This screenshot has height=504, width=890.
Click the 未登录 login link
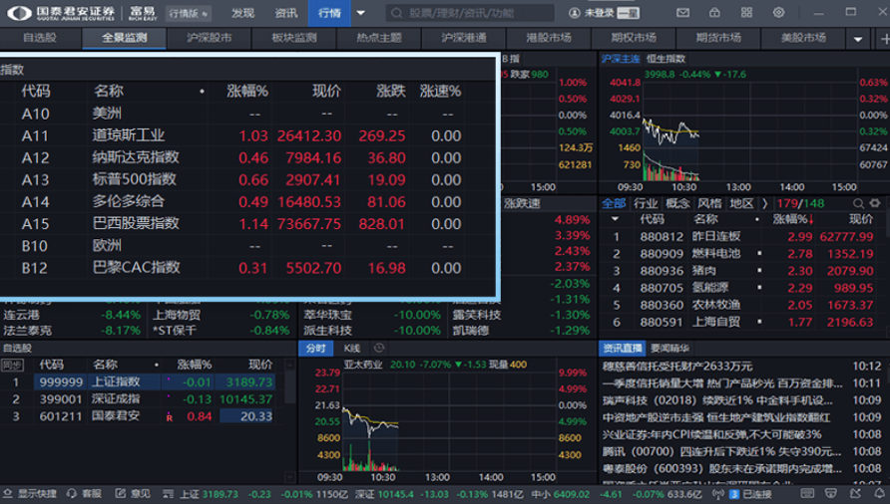(x=599, y=14)
